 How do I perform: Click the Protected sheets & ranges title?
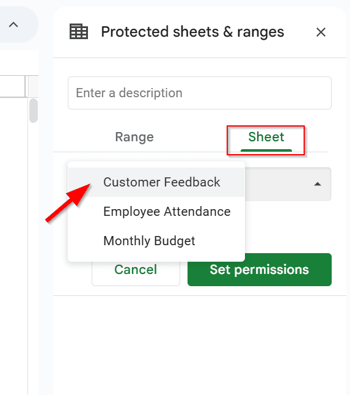click(x=192, y=32)
